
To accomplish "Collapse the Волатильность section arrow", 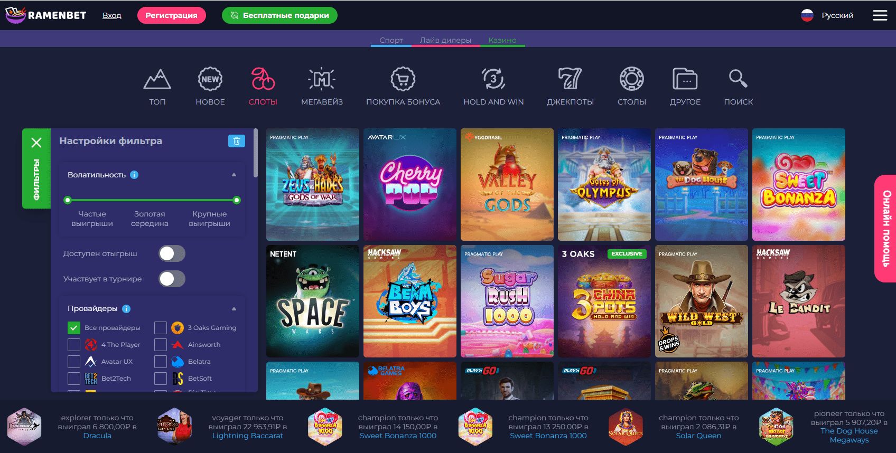I will 234,175.
